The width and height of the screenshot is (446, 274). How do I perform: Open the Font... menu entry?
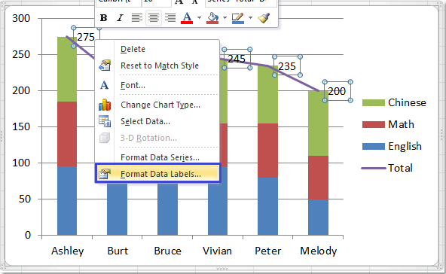point(157,85)
